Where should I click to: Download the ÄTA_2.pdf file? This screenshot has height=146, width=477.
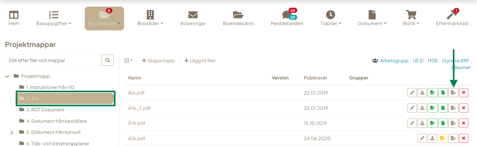click(422, 108)
